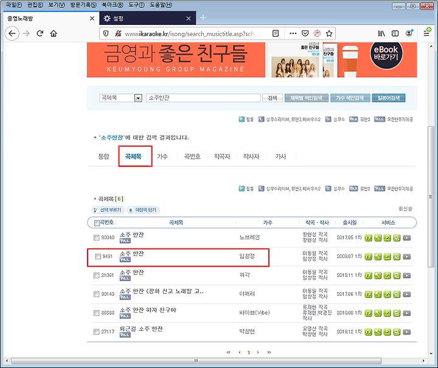Open a new browser tab with plus
Viewport: 438px width, 368px height.
(203, 18)
